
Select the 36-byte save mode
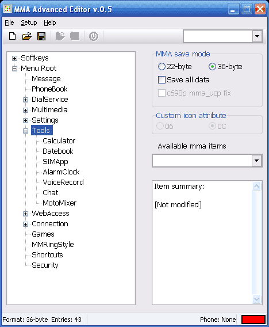click(212, 67)
